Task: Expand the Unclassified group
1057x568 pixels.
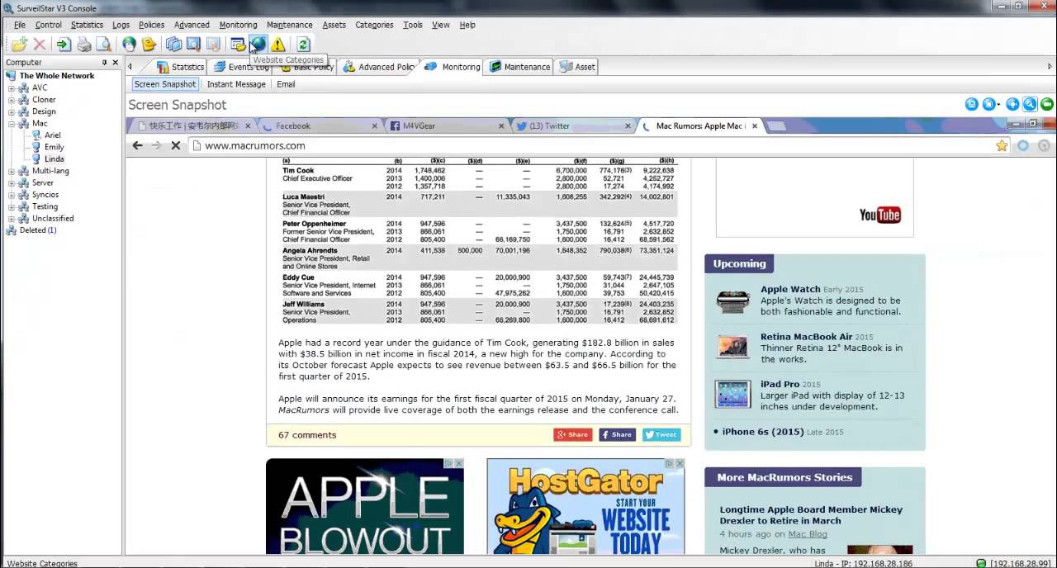Action: tap(12, 219)
